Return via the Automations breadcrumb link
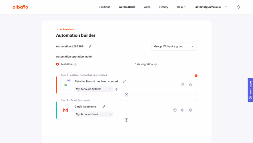253x143 pixels. point(67,29)
